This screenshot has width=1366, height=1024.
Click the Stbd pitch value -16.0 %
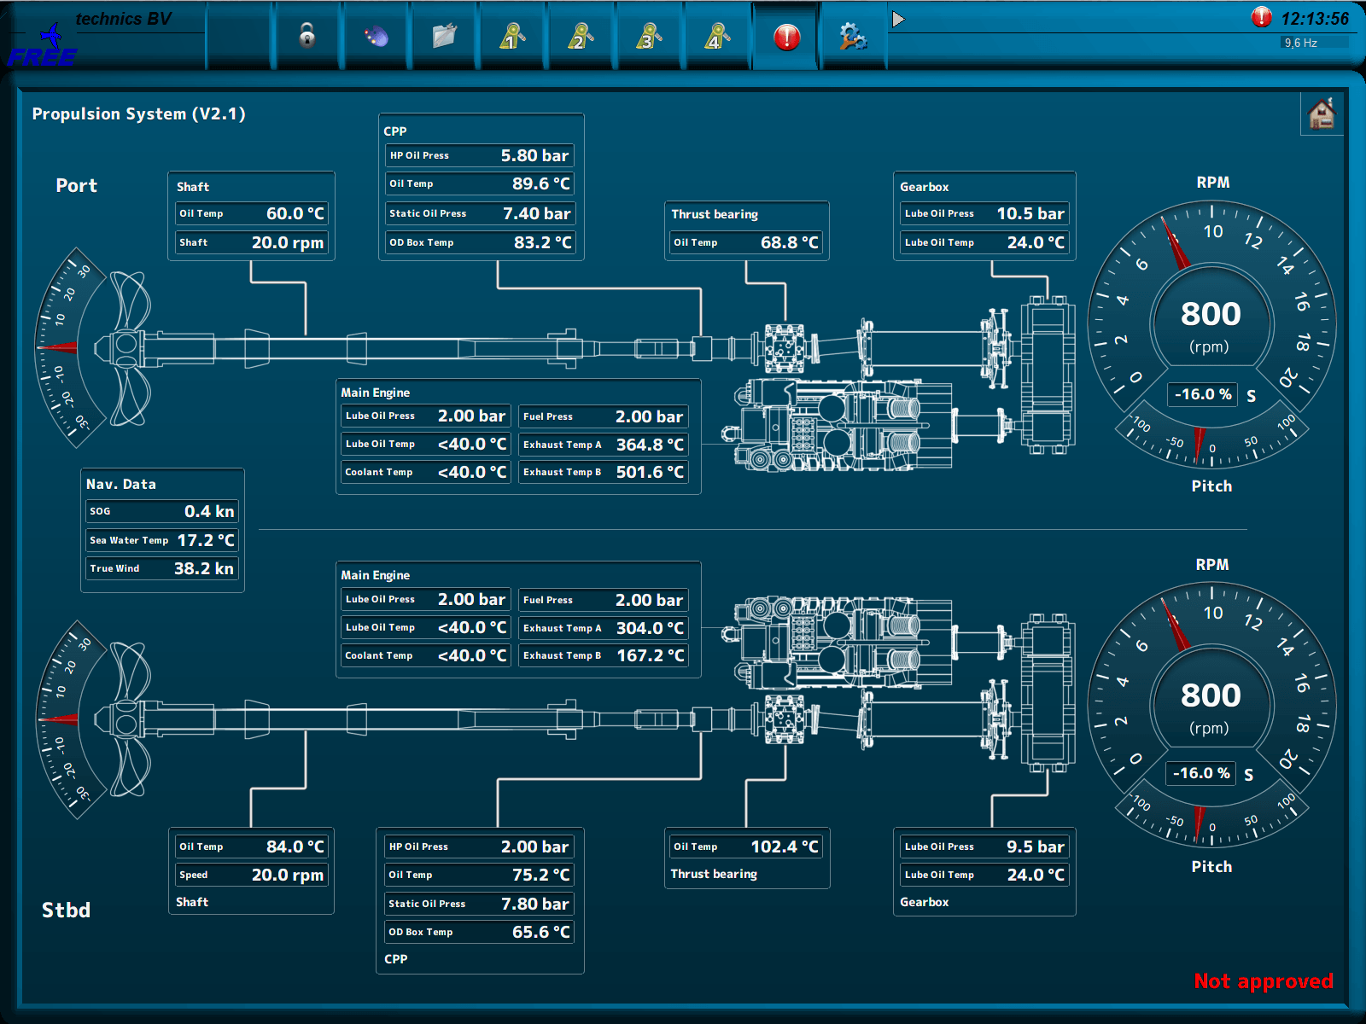point(1200,773)
